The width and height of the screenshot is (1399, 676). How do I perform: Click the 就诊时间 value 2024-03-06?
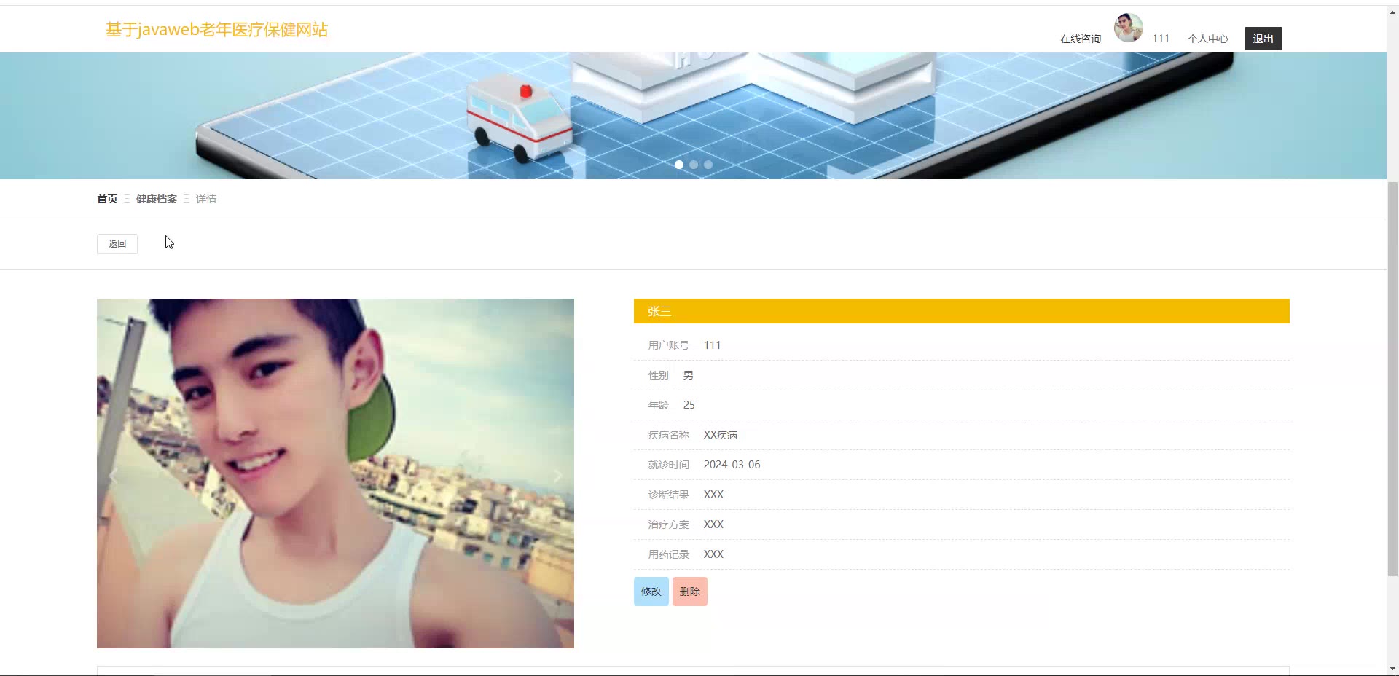(x=732, y=465)
